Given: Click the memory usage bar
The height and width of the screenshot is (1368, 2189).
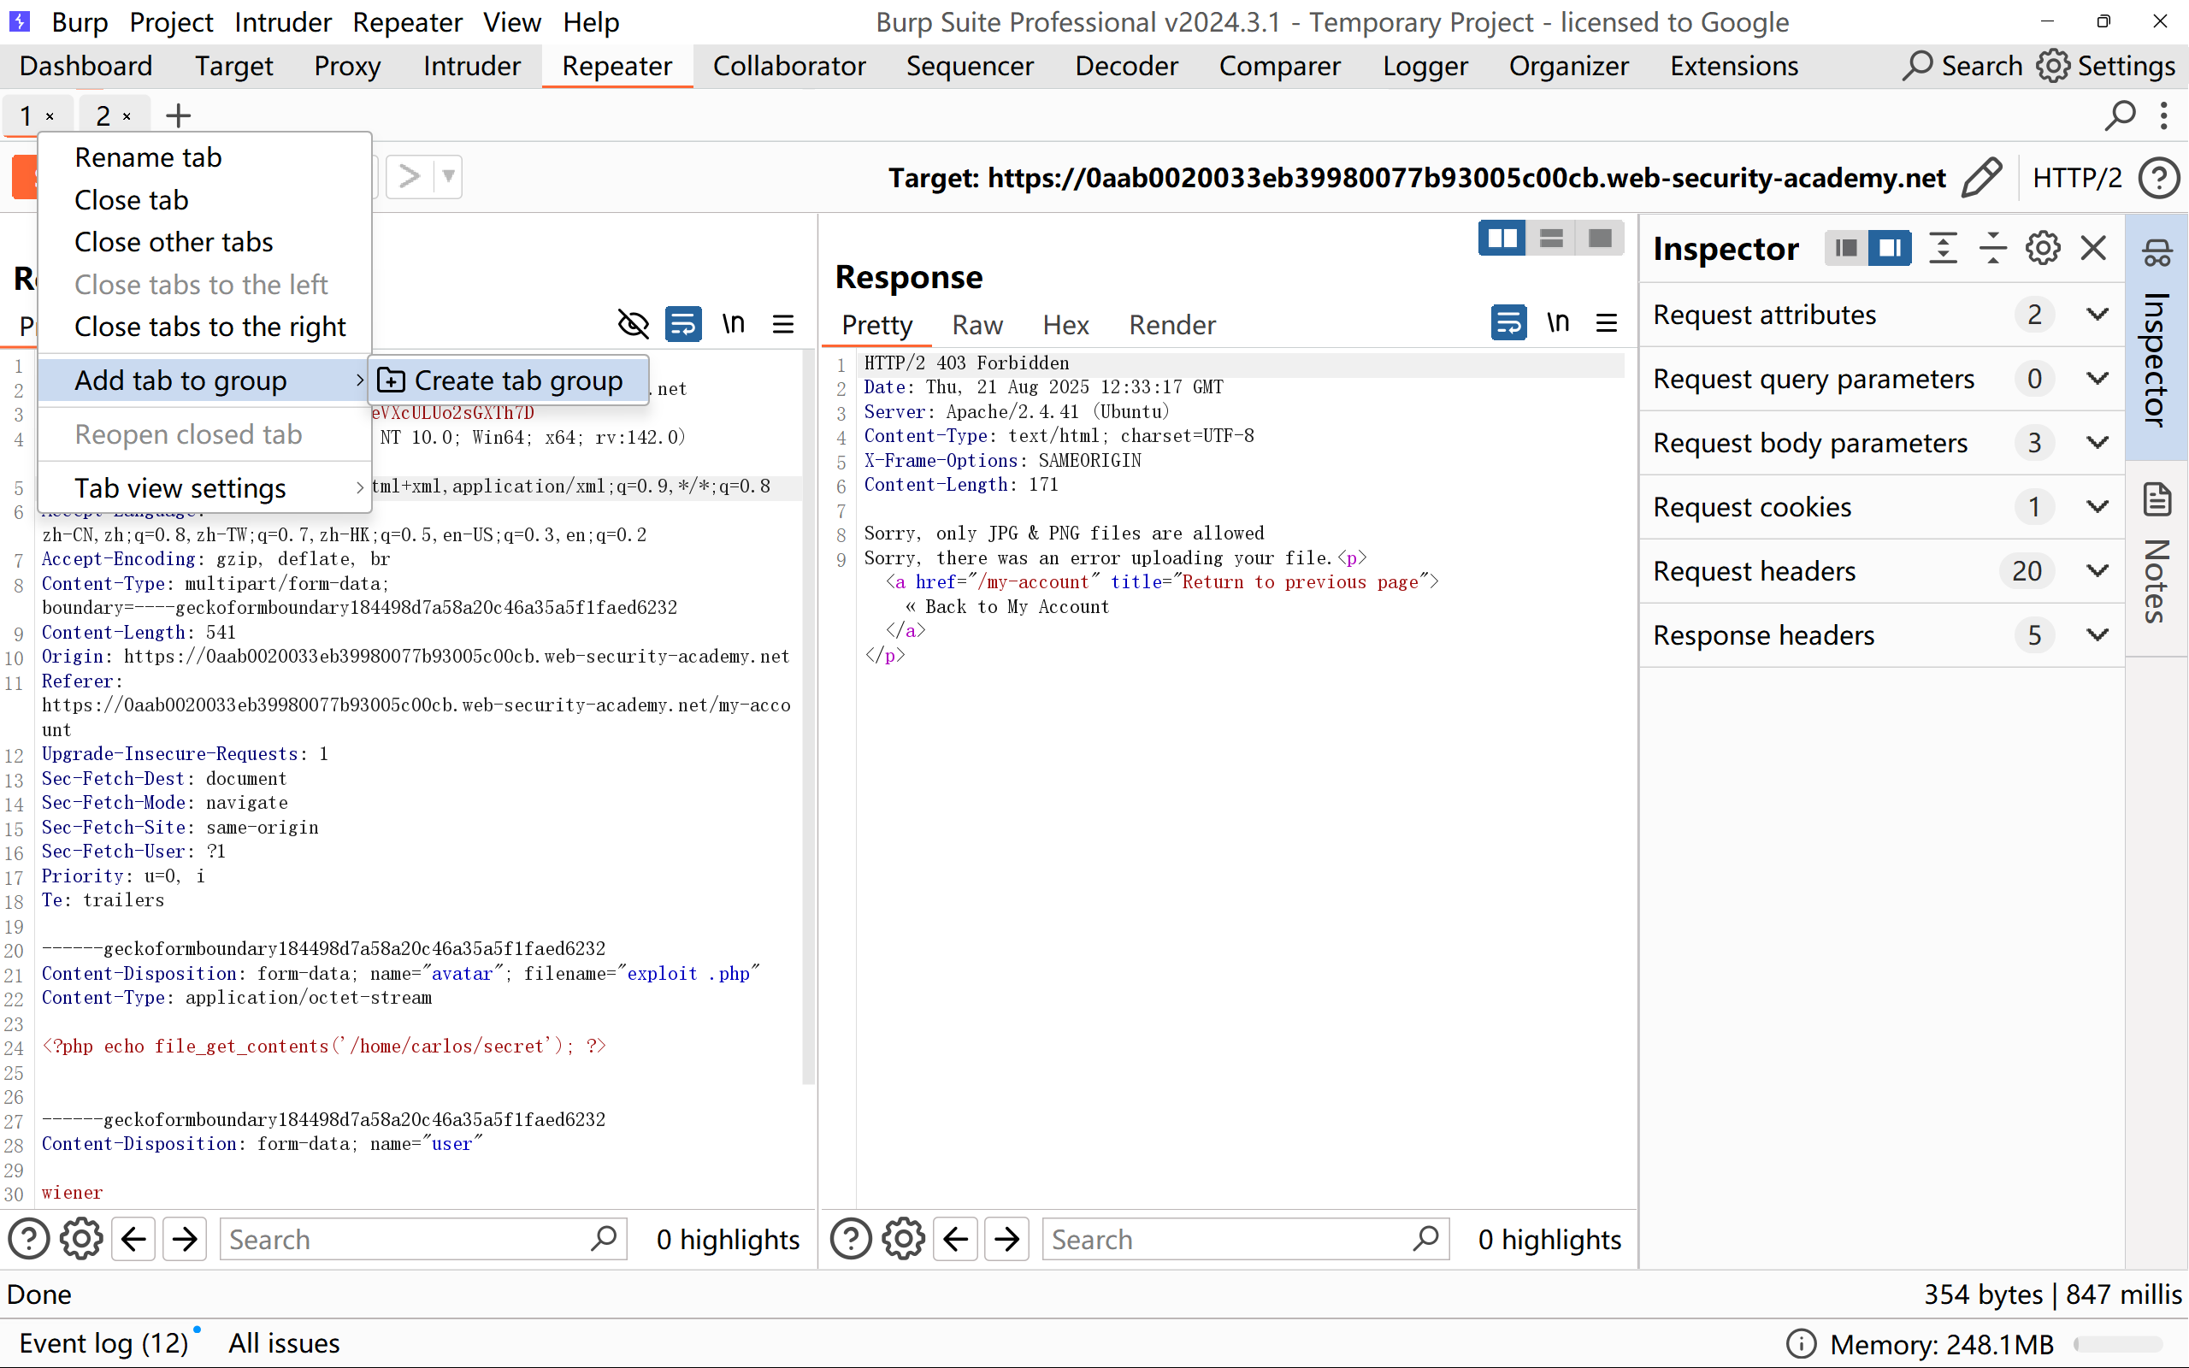Looking at the screenshot, I should 2116,1344.
